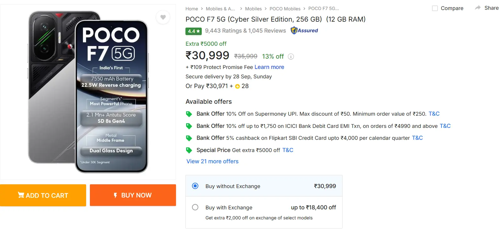Click the 4.4 star rating badge
The height and width of the screenshot is (231, 500).
pos(194,31)
